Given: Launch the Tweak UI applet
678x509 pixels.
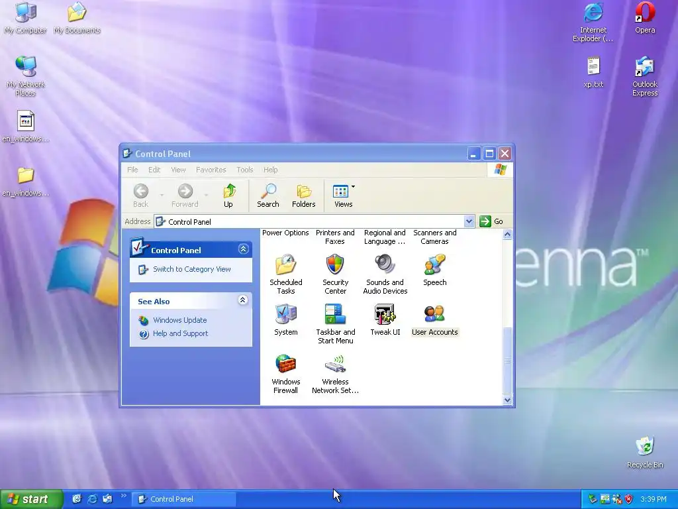Looking at the screenshot, I should (x=385, y=320).
